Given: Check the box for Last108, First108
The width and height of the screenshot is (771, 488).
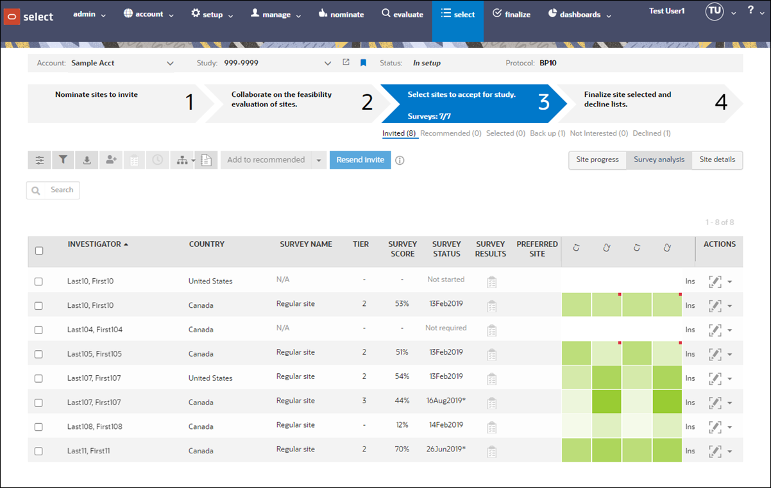Looking at the screenshot, I should (x=38, y=427).
